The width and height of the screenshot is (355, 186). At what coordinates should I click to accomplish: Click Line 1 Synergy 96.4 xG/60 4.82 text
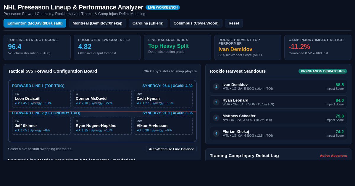tap(167, 86)
